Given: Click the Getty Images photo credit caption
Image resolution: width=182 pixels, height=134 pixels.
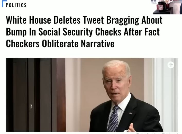Looking at the screenshot, I should 157,133.
